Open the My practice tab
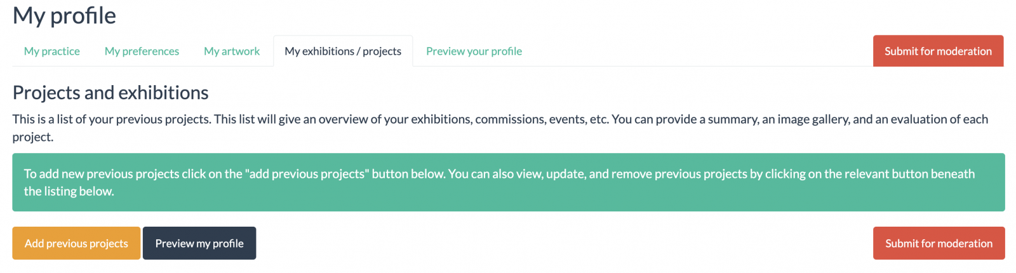Screen dimensions: 1016x273 tap(52, 51)
